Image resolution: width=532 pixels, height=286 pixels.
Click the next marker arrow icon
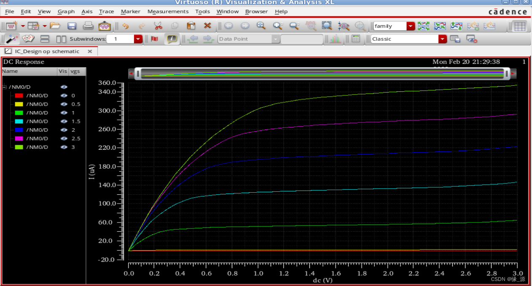[x=208, y=39]
